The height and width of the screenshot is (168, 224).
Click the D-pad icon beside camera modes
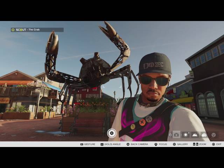pyautogui.click(x=170, y=135)
